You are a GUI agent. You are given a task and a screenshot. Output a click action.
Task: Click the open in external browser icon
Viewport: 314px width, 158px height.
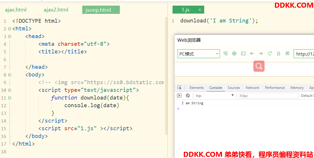(x=226, y=53)
